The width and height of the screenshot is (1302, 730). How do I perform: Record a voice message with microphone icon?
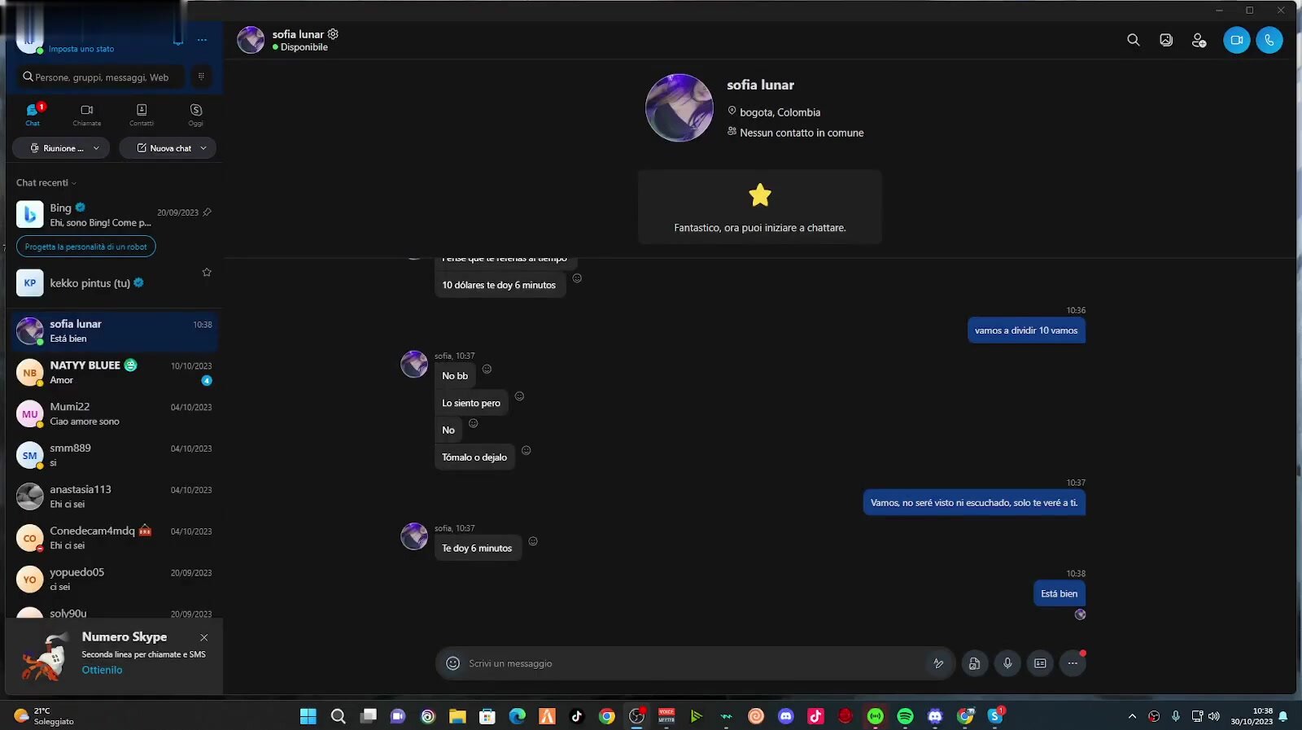1007,663
